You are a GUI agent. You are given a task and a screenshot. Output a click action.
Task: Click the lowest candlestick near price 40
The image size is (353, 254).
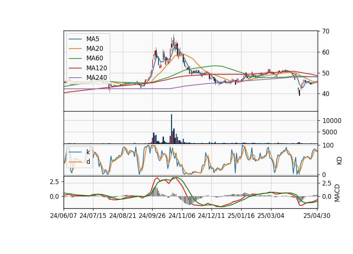tap(299, 93)
